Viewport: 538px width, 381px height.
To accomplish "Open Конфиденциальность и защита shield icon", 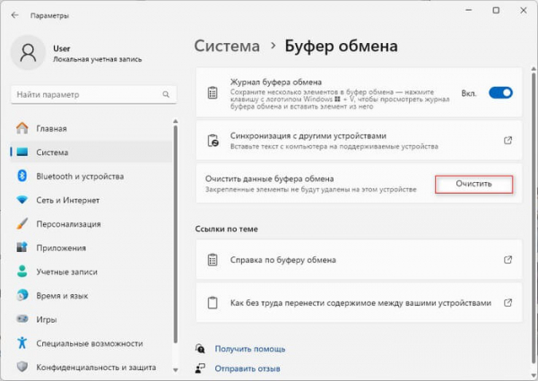I will 22,367.
